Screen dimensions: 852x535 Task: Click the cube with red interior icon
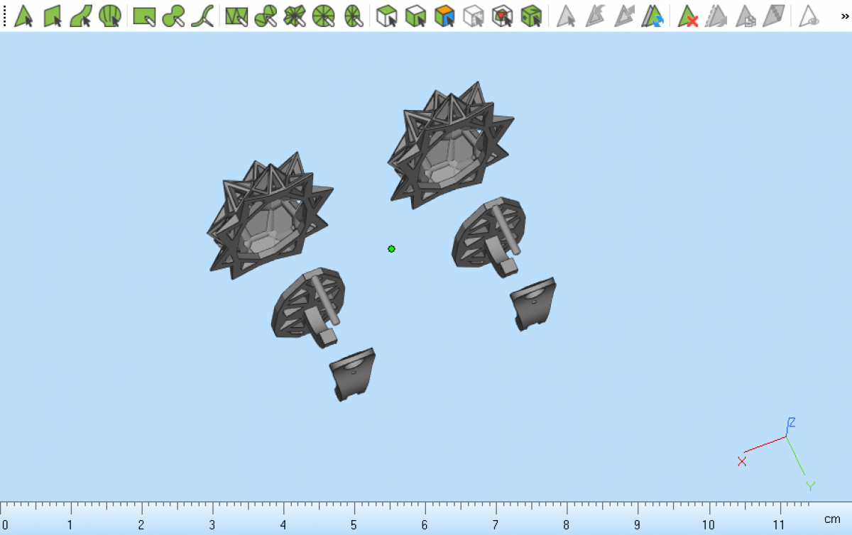(x=503, y=16)
